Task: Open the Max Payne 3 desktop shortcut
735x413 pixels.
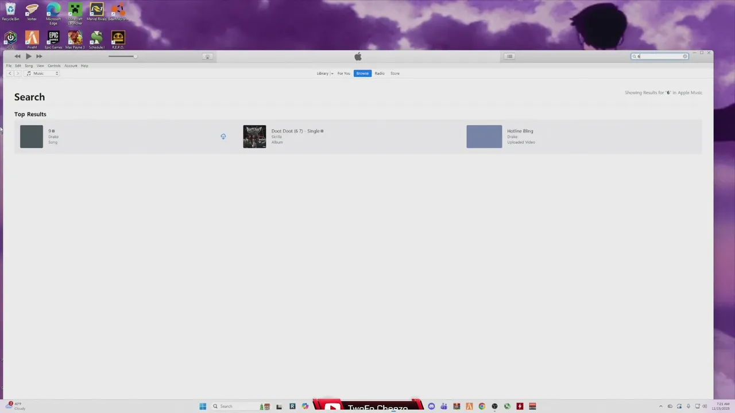Action: tap(75, 40)
